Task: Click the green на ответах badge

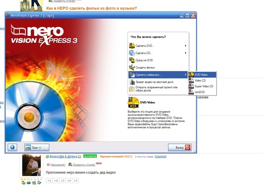Action: click(x=90, y=156)
